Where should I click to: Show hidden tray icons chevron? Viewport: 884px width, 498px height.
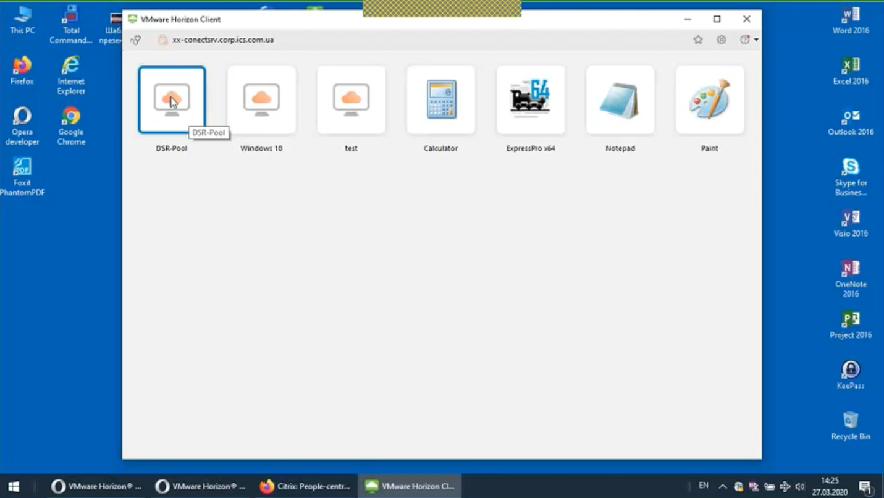[722, 486]
